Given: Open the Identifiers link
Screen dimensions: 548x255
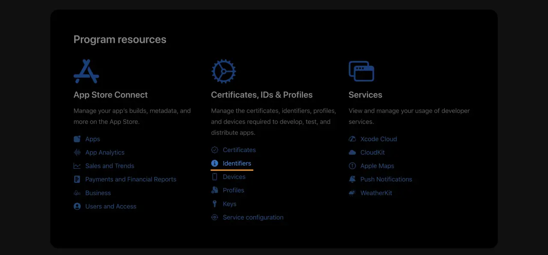Looking at the screenshot, I should [x=237, y=163].
